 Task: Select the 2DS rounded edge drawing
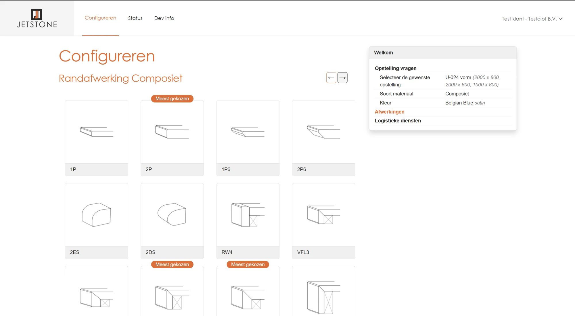click(172, 215)
